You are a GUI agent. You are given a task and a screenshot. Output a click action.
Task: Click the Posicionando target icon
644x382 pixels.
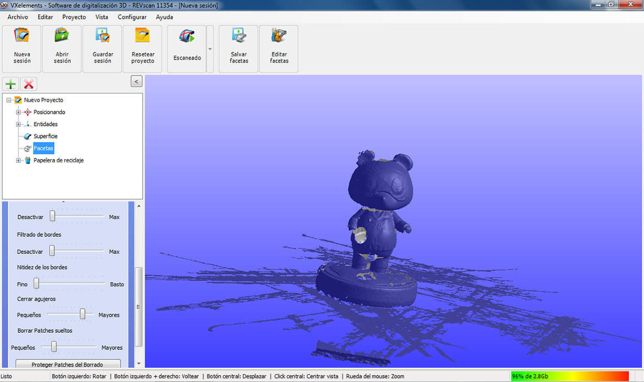(28, 112)
